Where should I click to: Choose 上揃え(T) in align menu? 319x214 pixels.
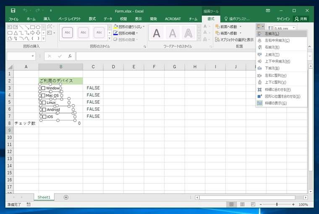(281, 55)
